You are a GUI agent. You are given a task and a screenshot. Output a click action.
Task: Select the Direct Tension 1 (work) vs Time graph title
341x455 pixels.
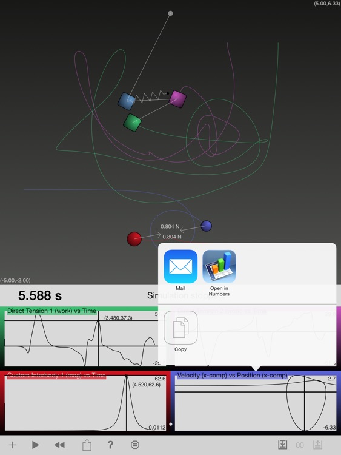[x=51, y=311]
